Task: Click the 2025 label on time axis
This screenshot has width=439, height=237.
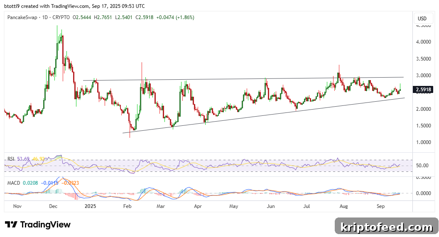Action: pos(91,206)
